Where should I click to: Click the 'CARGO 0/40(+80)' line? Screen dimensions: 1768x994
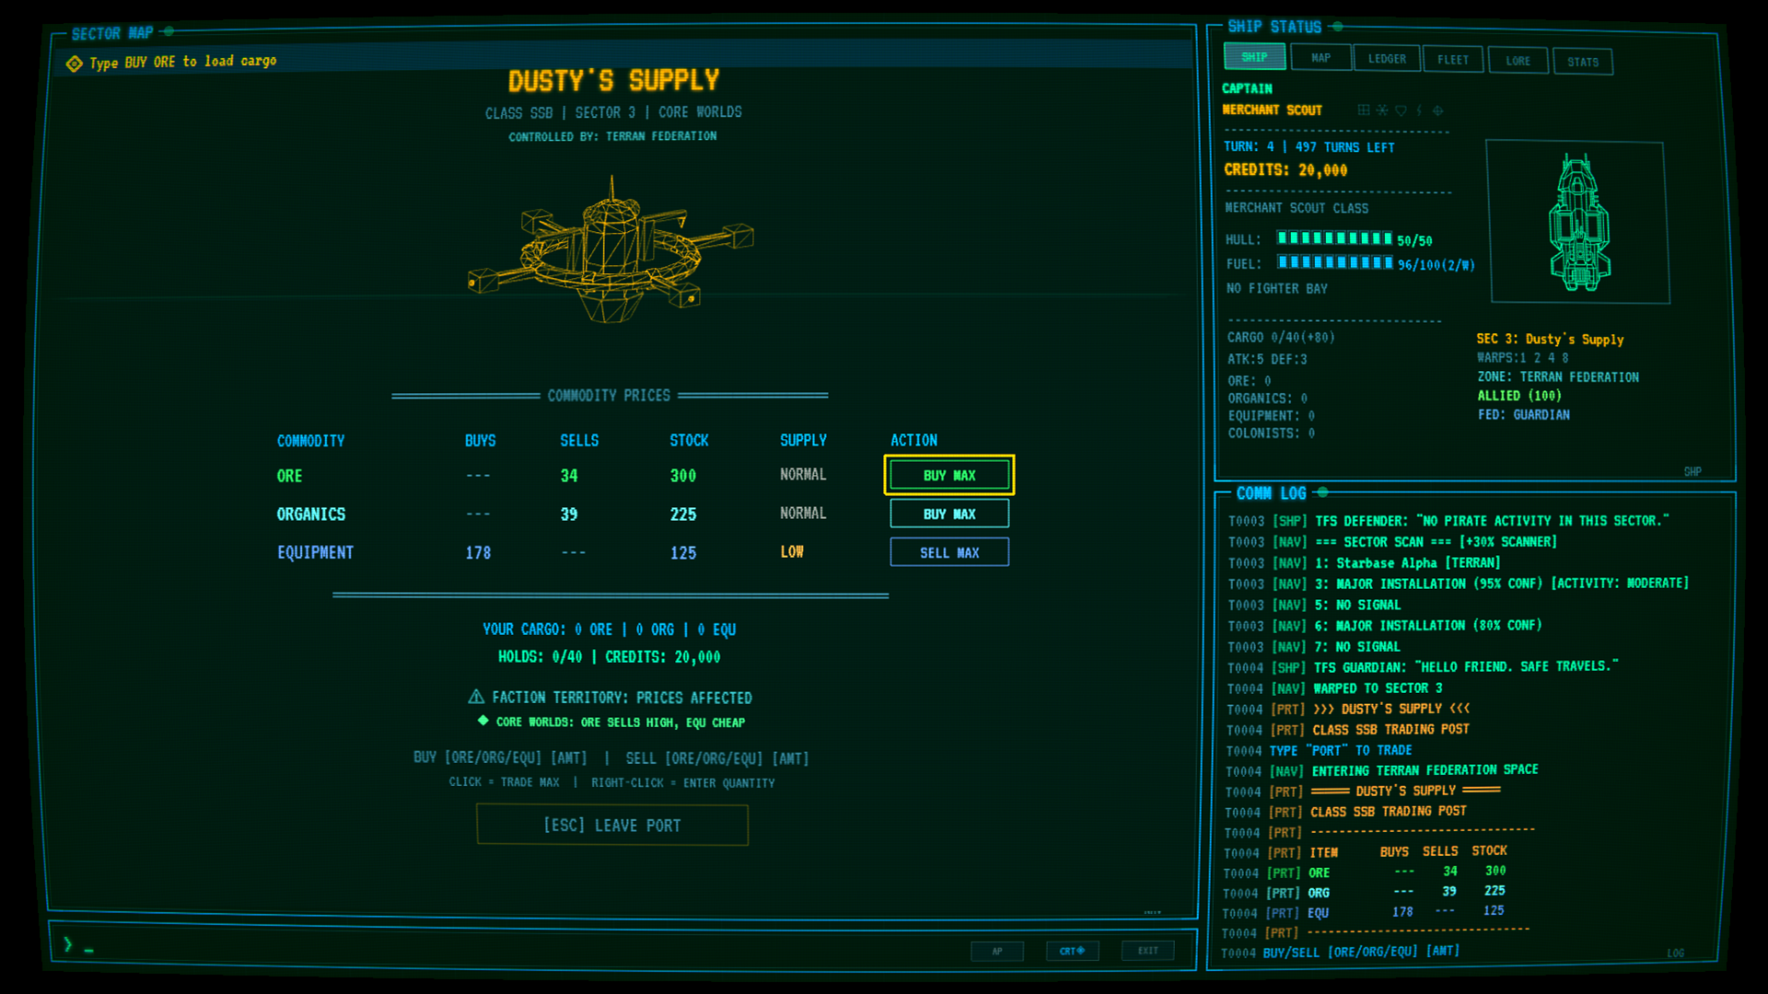point(1281,338)
